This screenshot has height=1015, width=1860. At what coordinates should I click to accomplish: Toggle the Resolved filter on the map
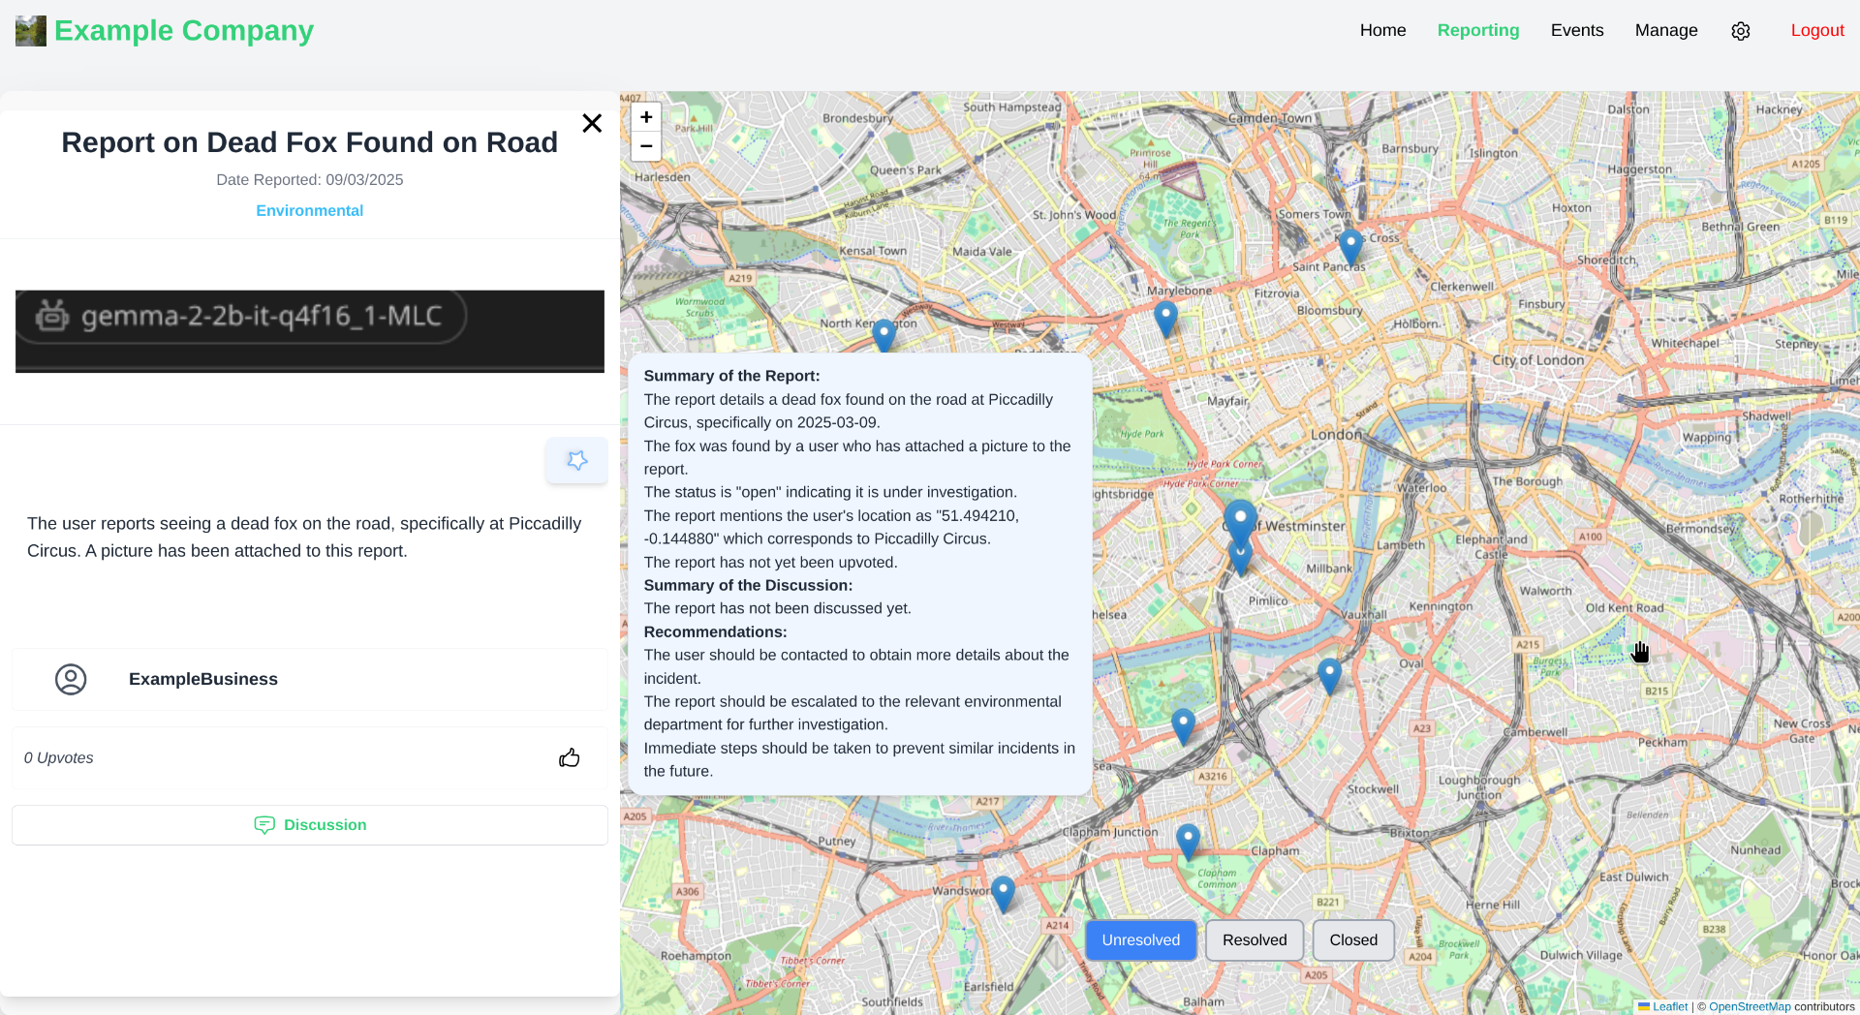coord(1255,940)
